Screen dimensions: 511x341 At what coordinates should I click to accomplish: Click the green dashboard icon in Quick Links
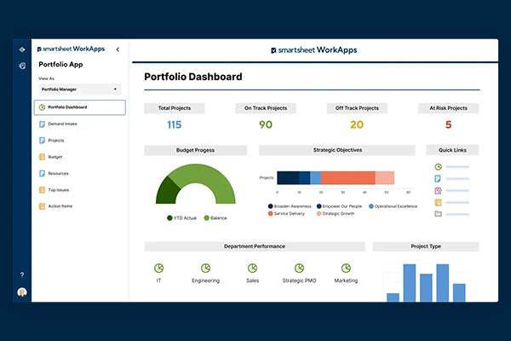(438, 167)
